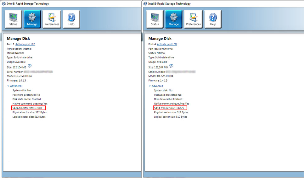Click Physical sector size in right window
This screenshot has width=304, height=178.
[x=171, y=112]
